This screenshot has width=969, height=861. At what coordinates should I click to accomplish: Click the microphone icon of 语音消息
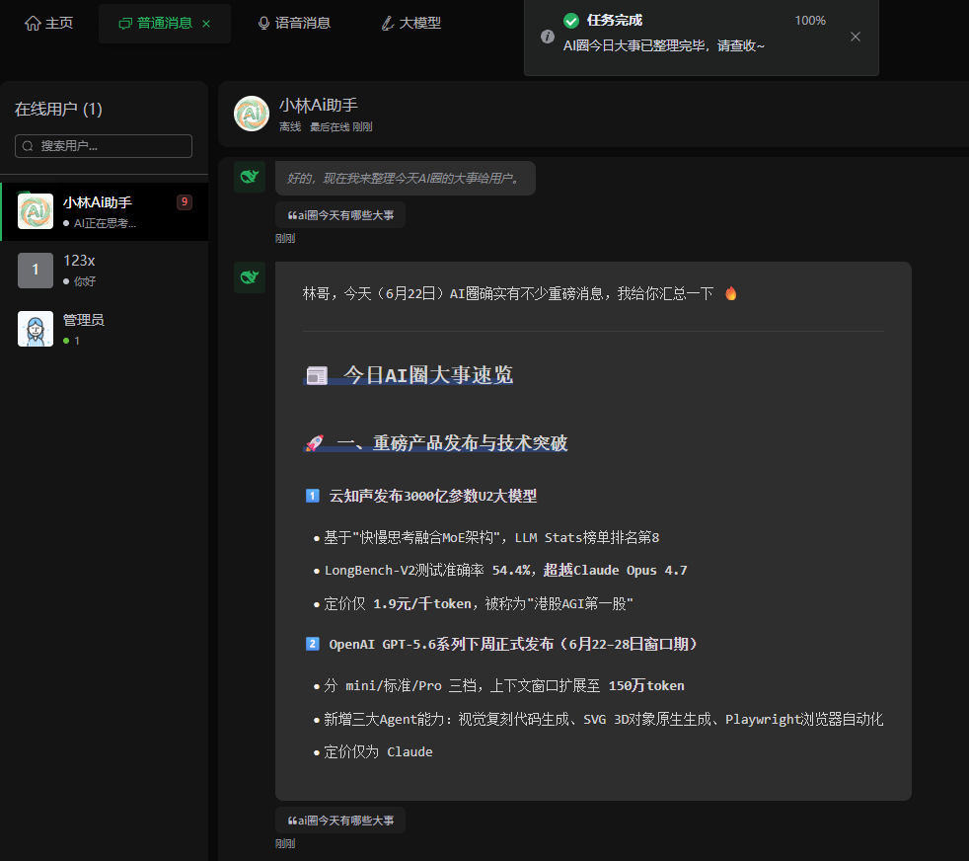click(263, 23)
